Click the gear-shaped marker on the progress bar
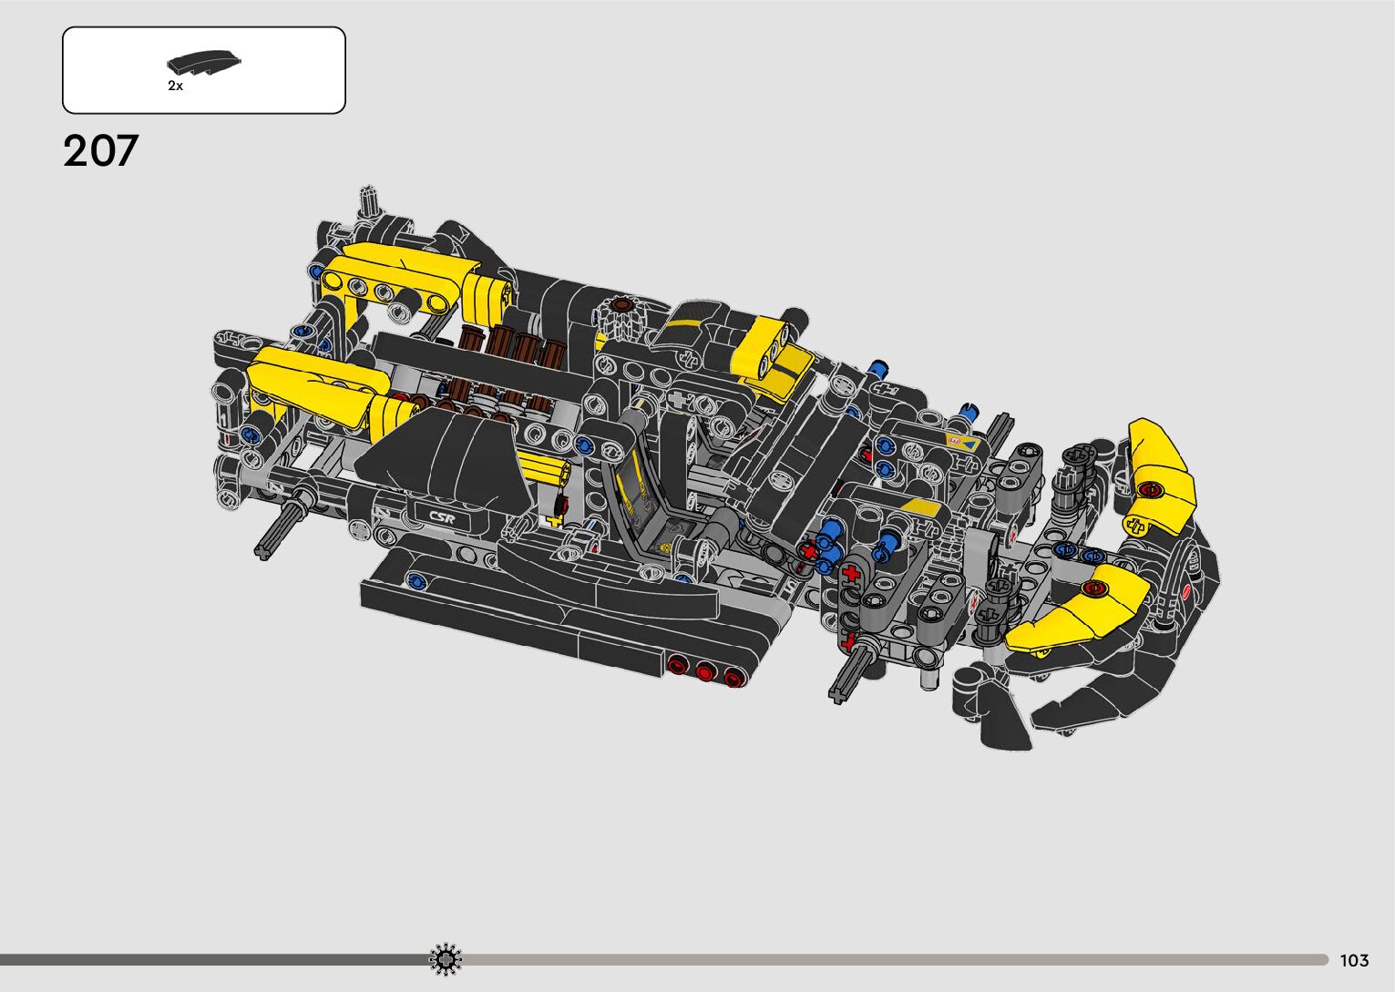The width and height of the screenshot is (1395, 992). (446, 959)
